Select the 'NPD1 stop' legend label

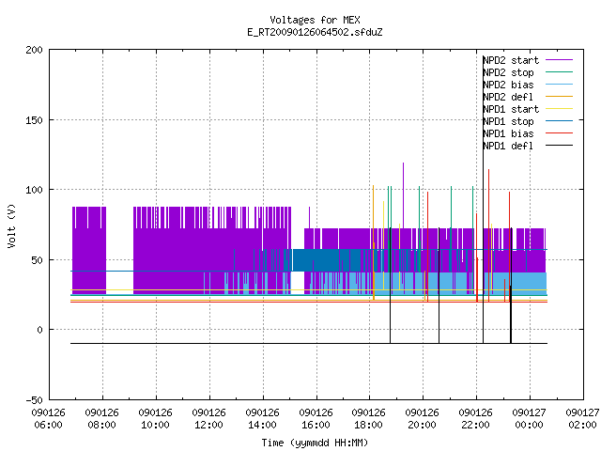(x=508, y=121)
